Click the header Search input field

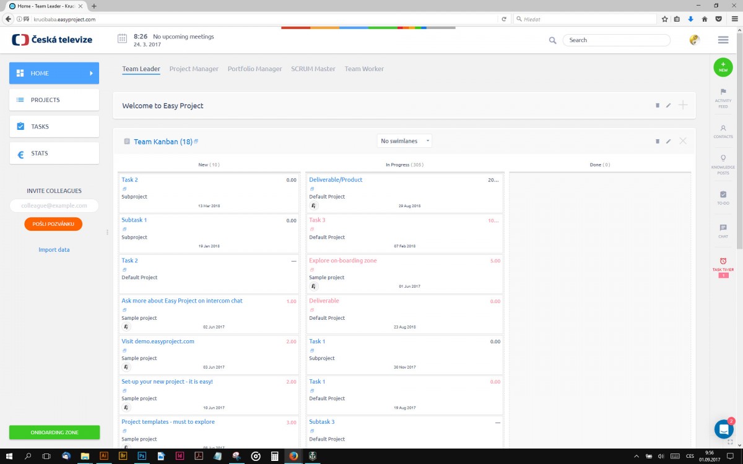(616, 40)
